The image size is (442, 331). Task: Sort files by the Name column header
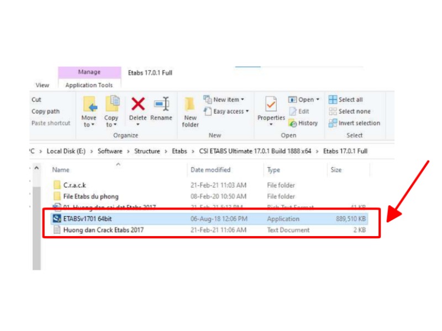coord(60,169)
